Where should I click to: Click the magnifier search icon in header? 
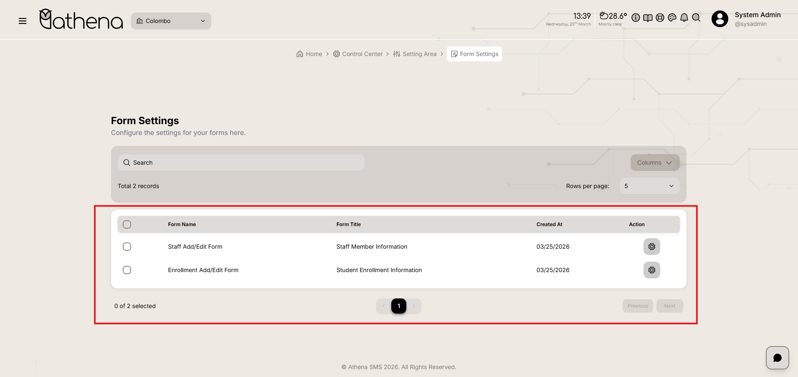696,18
